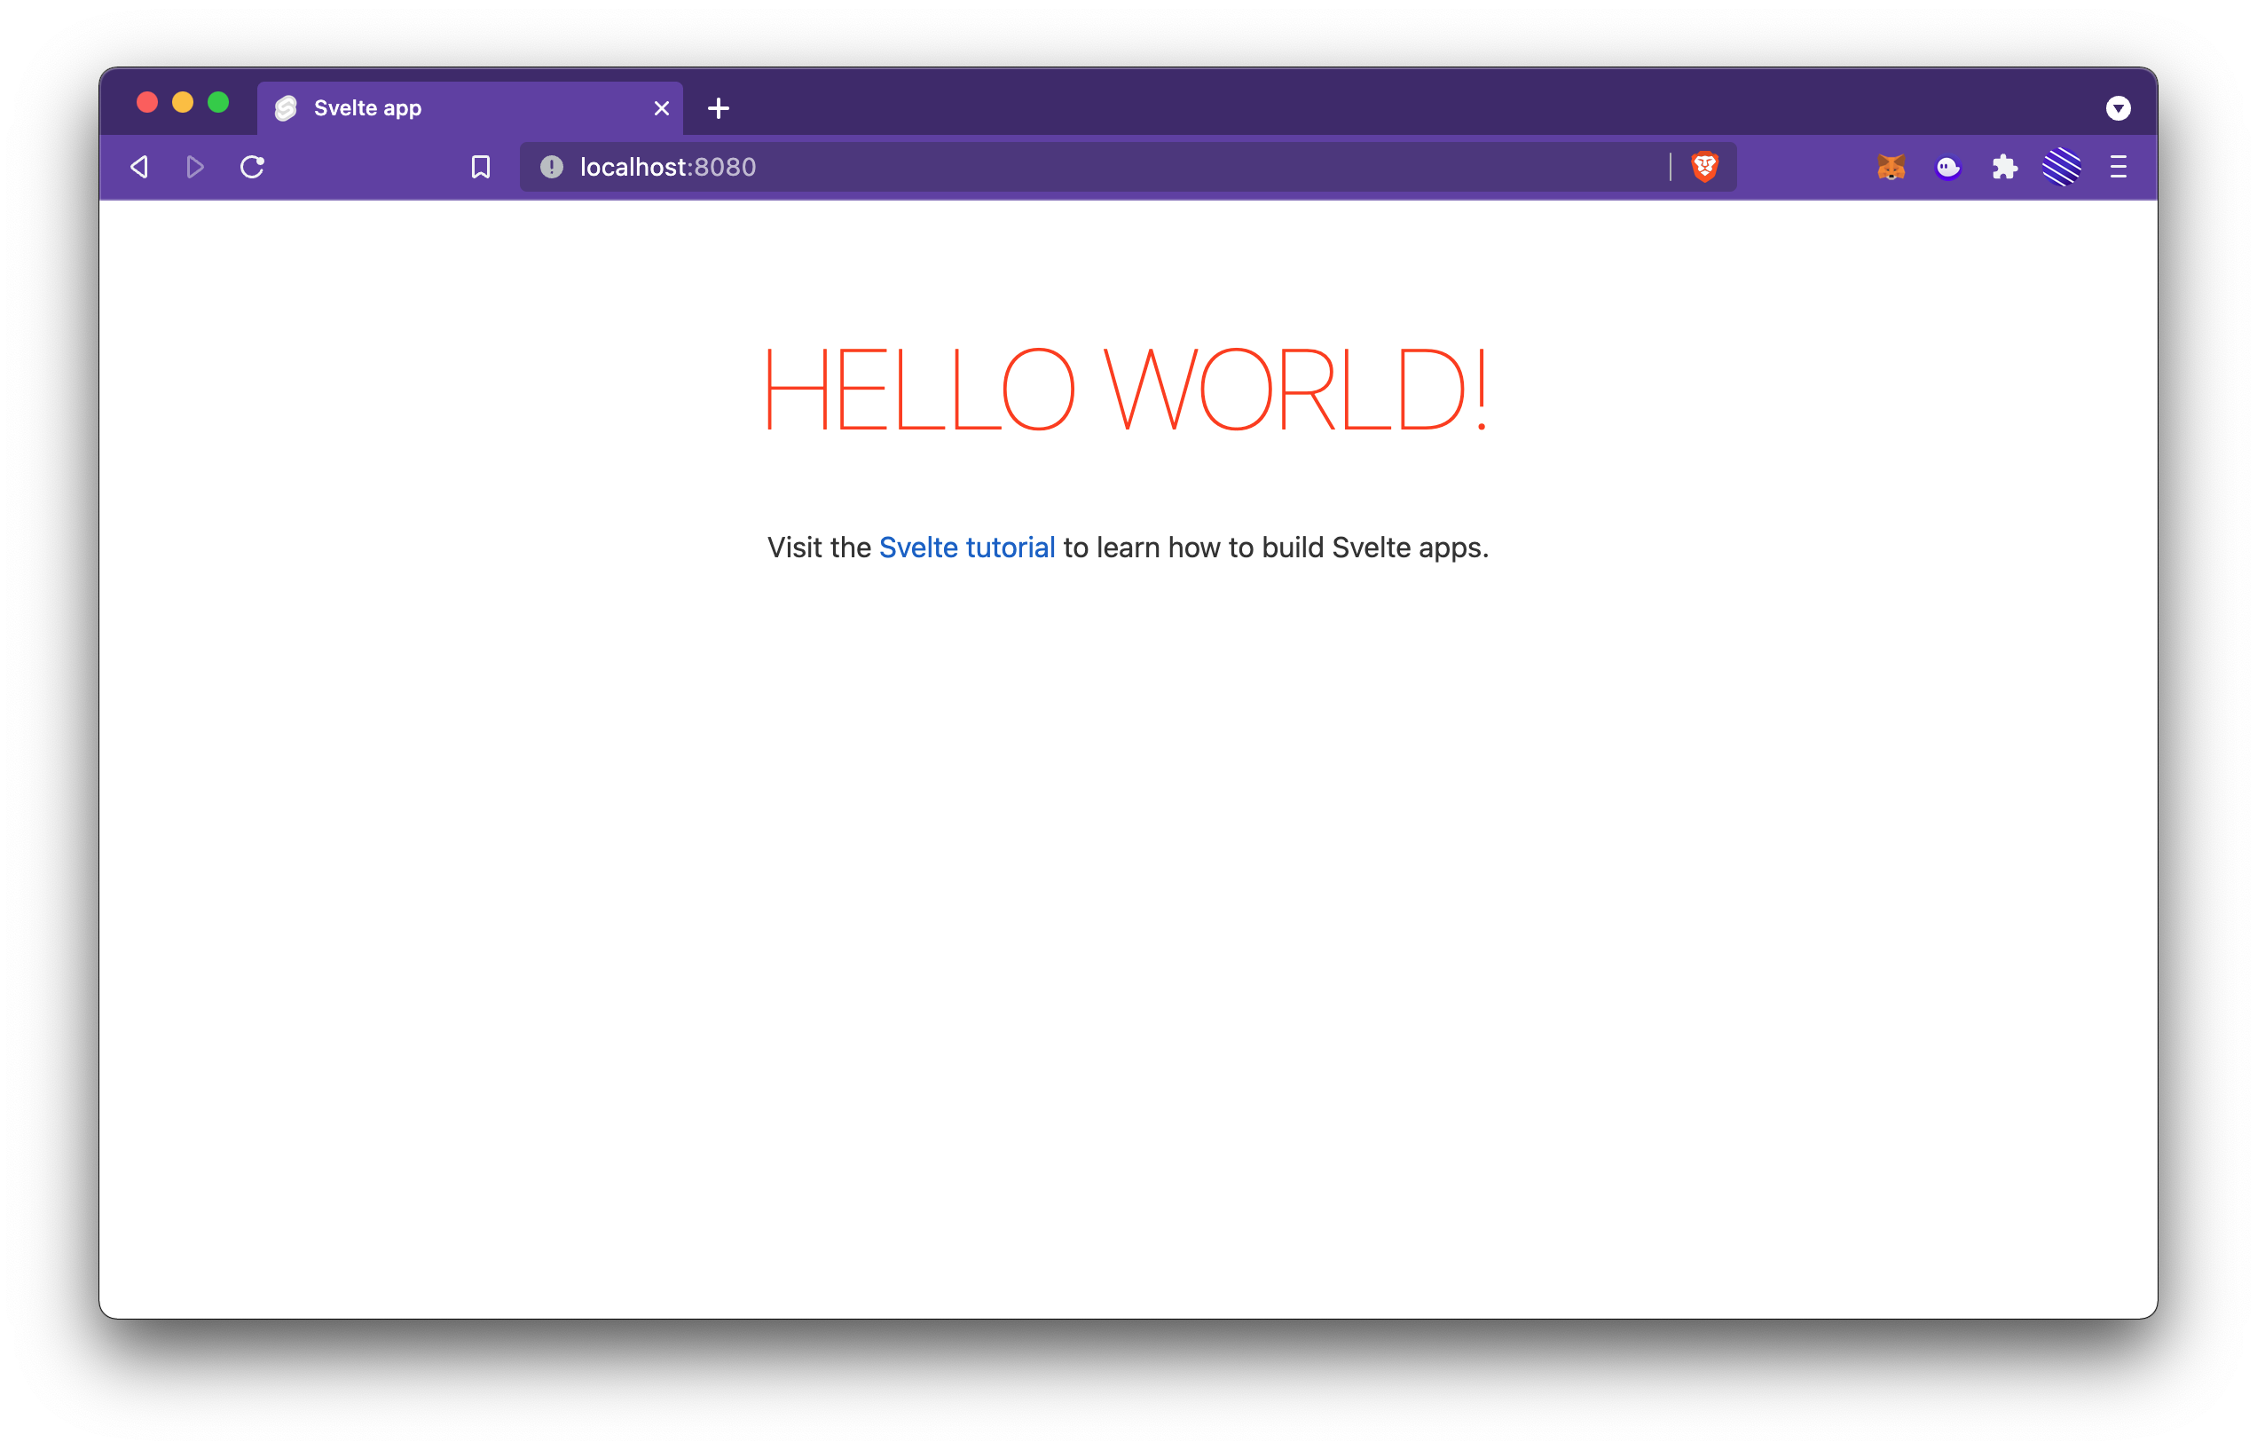Open the Brave Shields lion icon
Image resolution: width=2257 pixels, height=1450 pixels.
(x=1704, y=167)
